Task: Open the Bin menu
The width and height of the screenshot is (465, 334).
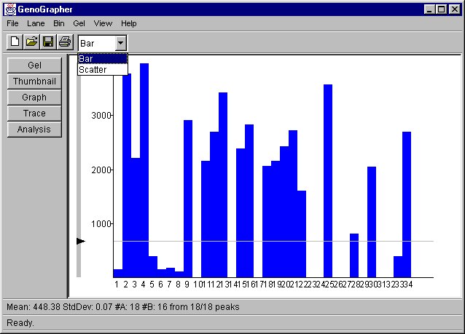Action: tap(59, 24)
